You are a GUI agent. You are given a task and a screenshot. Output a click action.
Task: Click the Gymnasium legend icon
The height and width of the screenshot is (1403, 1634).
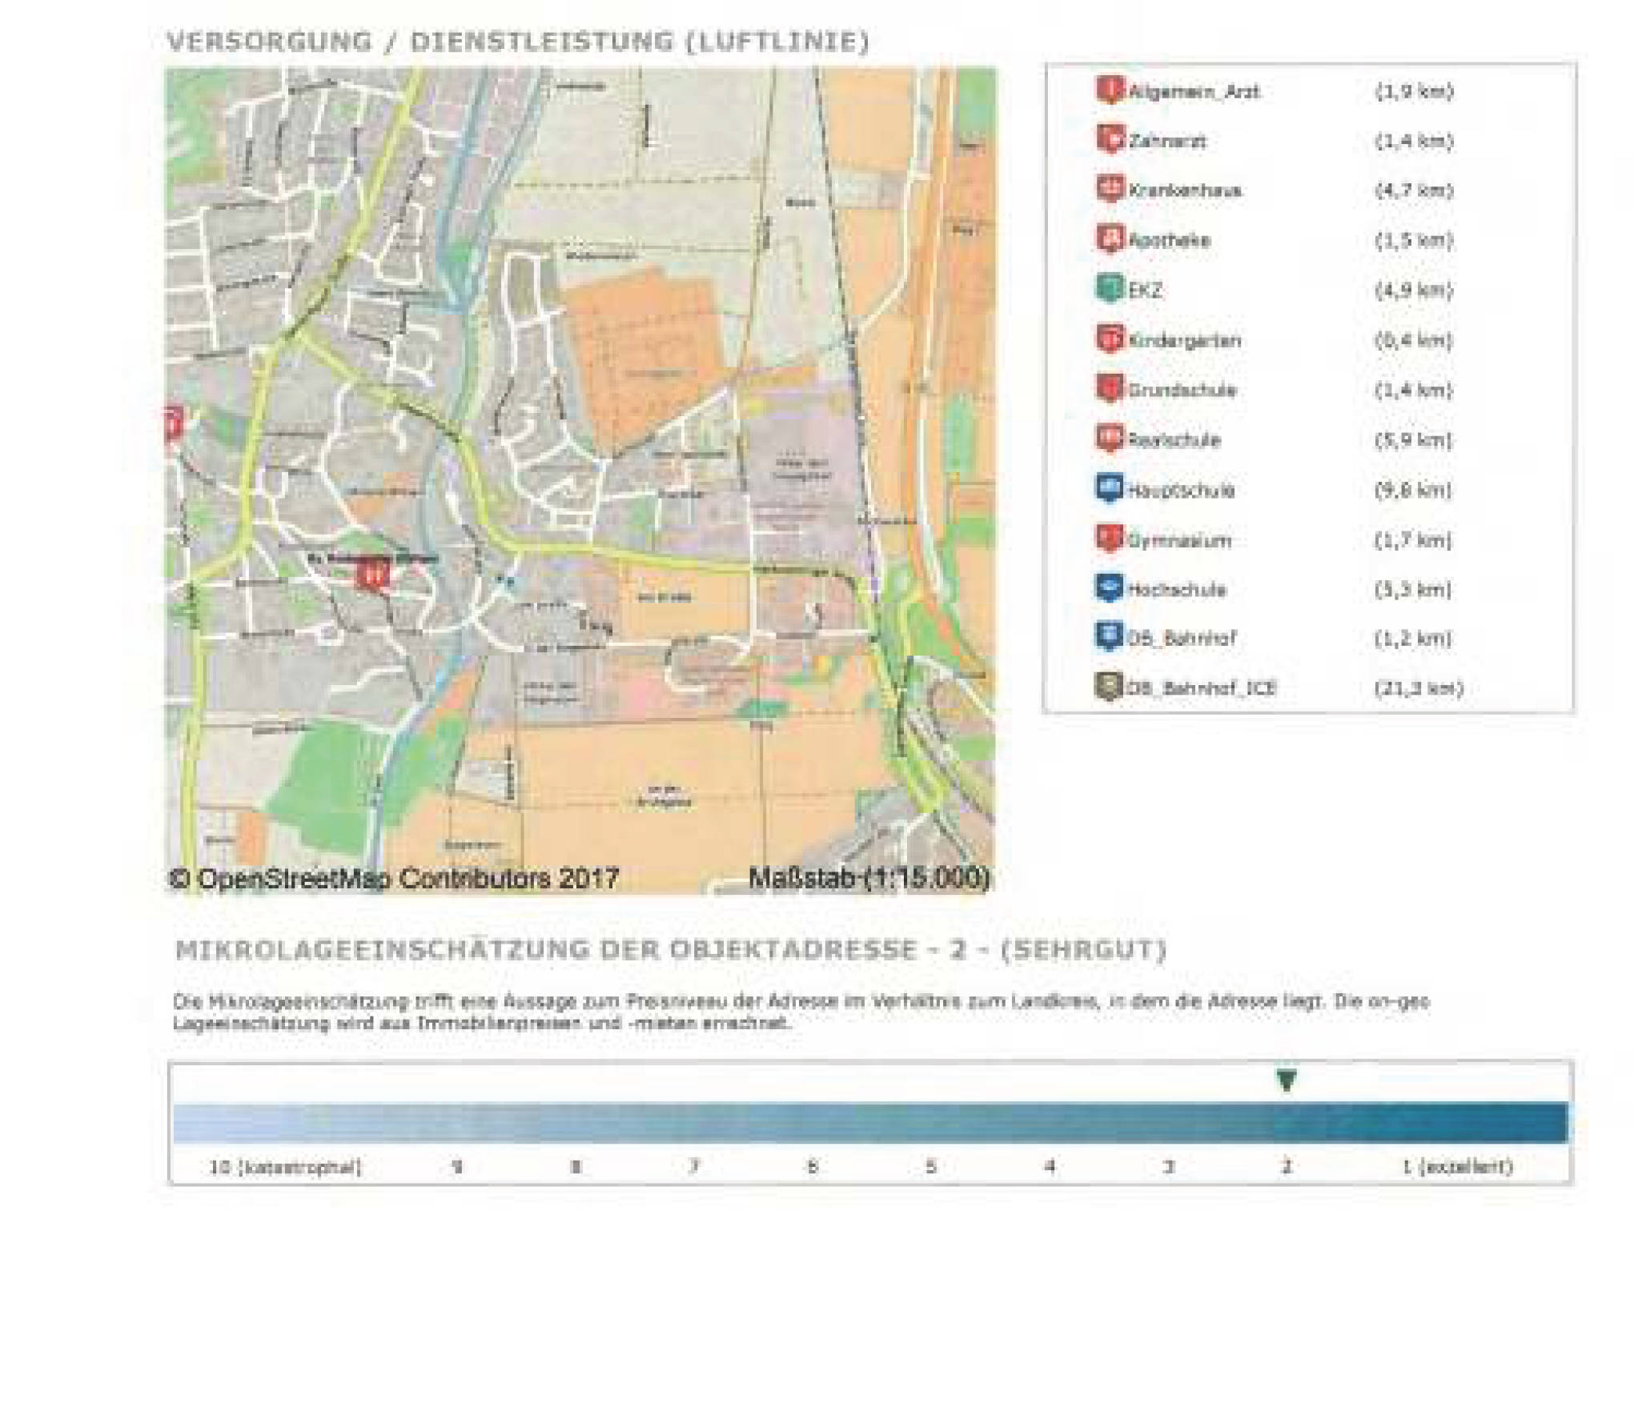point(1109,539)
